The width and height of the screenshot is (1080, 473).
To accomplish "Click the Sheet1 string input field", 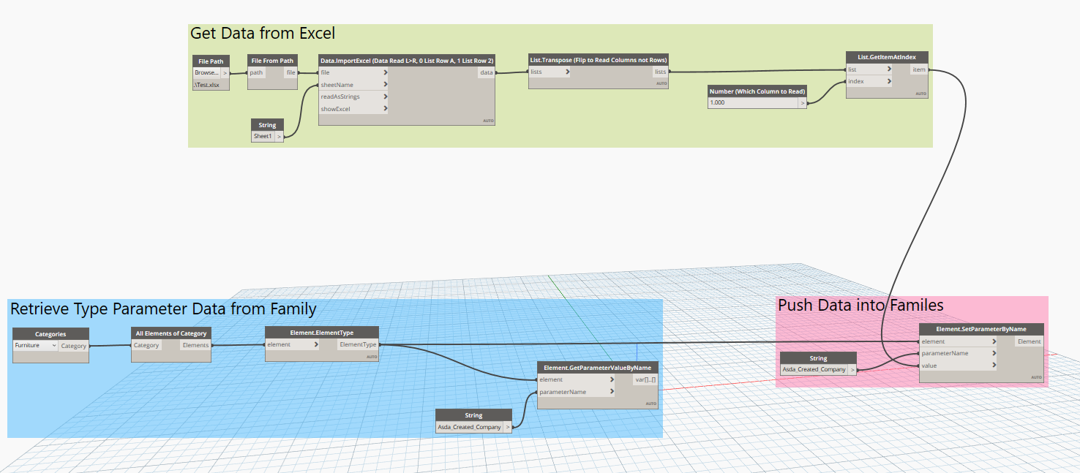I will click(263, 136).
